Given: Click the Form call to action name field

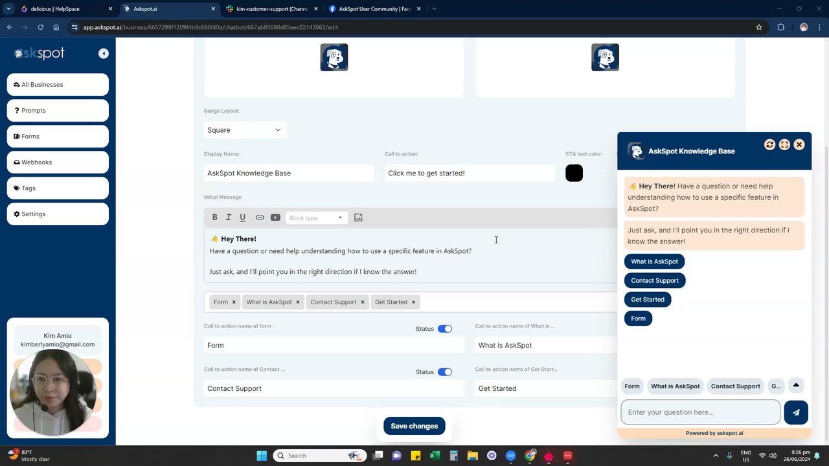Looking at the screenshot, I should [x=334, y=346].
